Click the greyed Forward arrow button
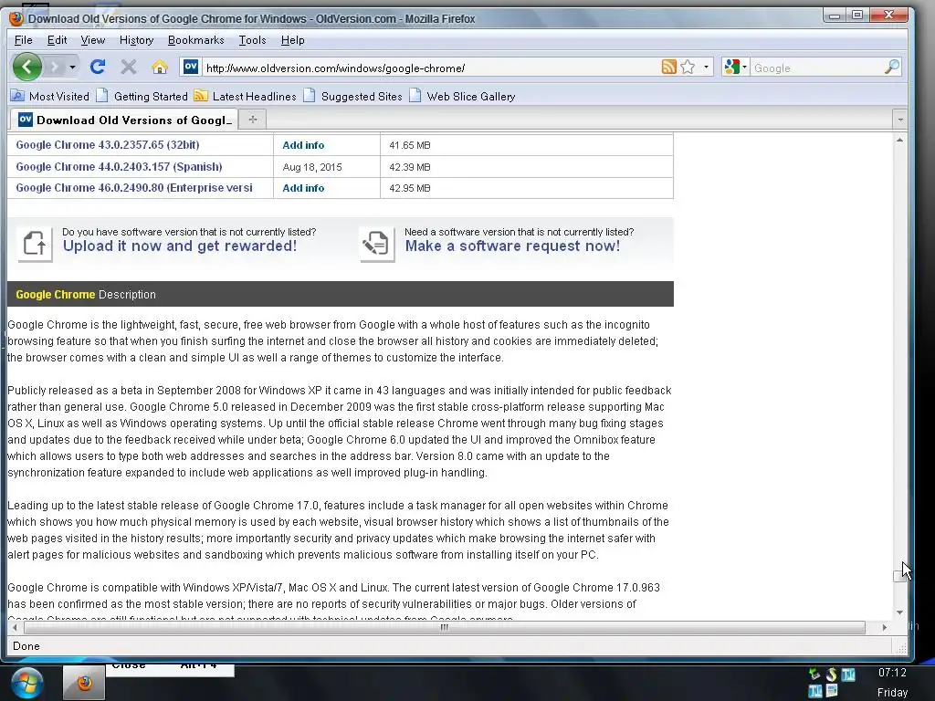This screenshot has height=701, width=935. pyautogui.click(x=55, y=67)
